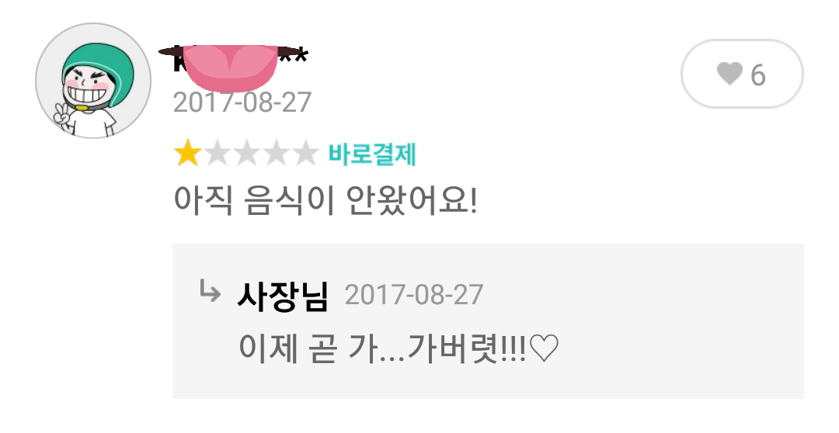Click the reviewer's masked username
The width and height of the screenshot is (839, 433).
tap(233, 61)
